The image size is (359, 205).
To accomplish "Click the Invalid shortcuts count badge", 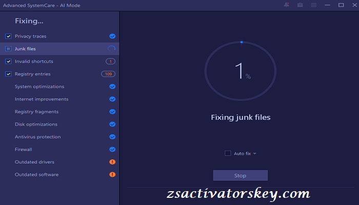I will (x=110, y=61).
